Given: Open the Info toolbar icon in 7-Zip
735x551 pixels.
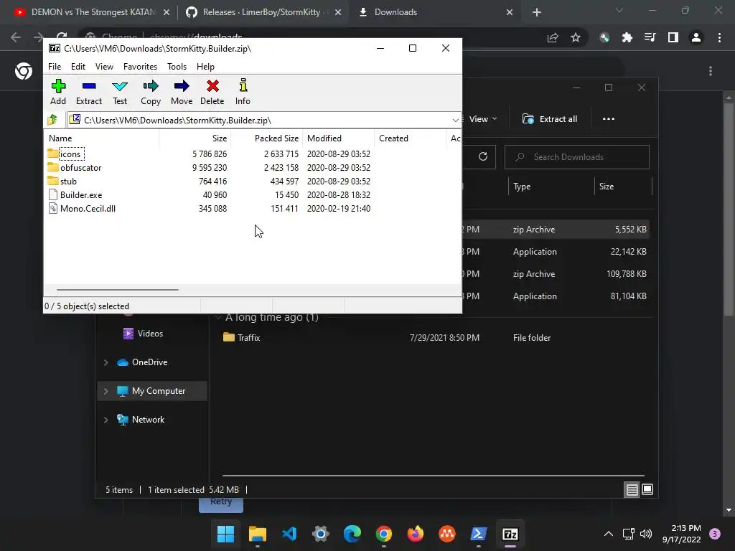Looking at the screenshot, I should point(243,93).
